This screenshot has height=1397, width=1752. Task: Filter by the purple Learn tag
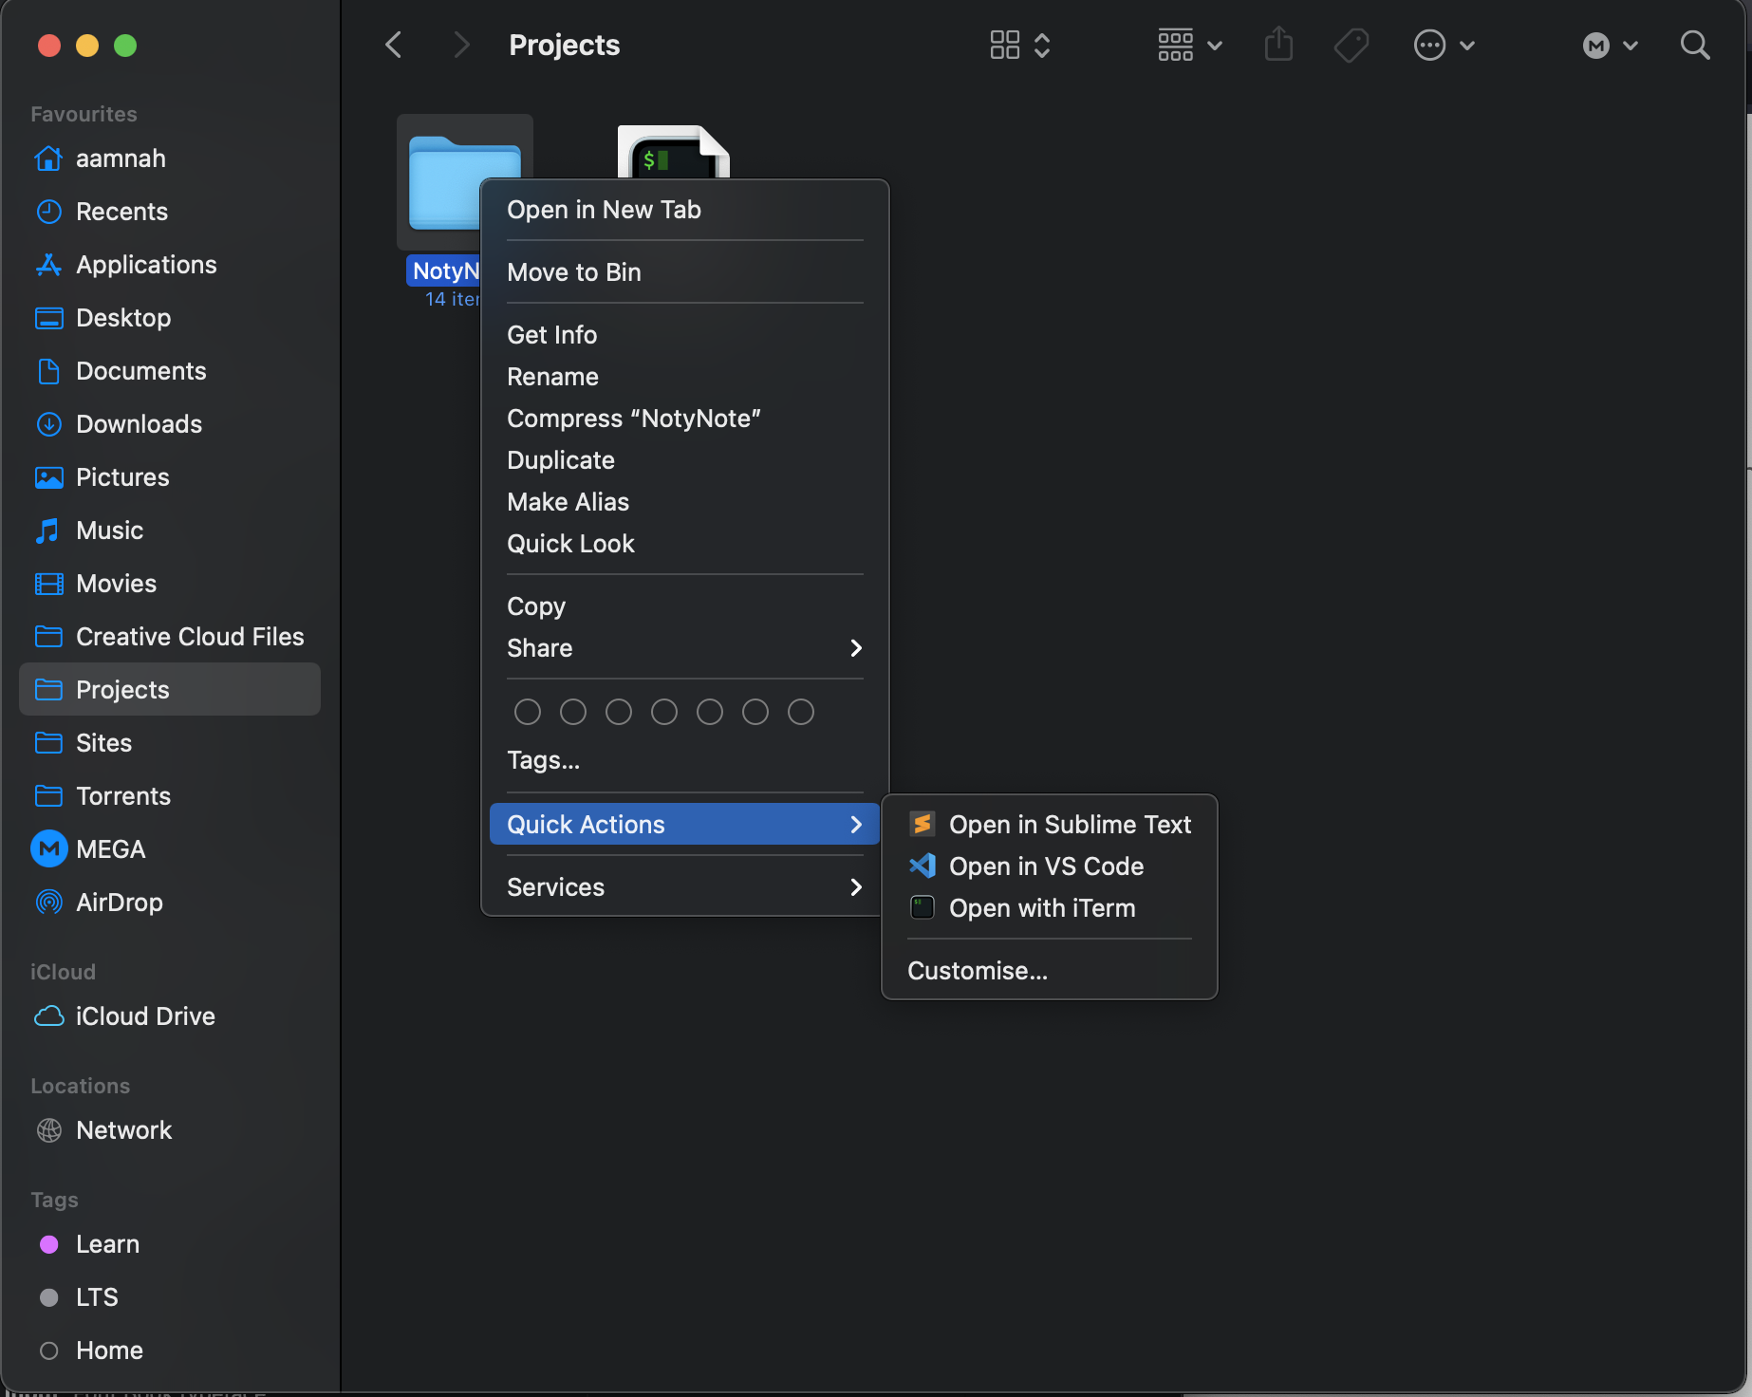[x=171, y=1244]
